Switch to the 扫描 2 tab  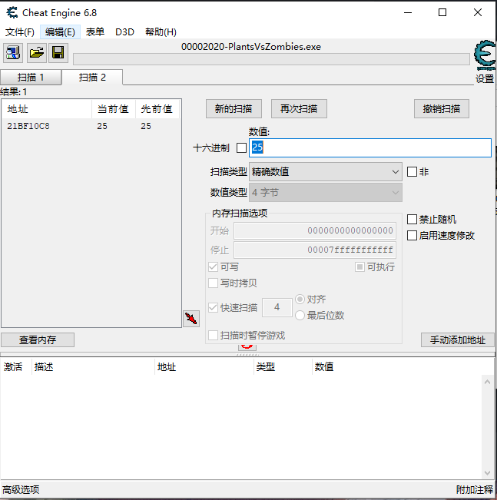point(92,78)
